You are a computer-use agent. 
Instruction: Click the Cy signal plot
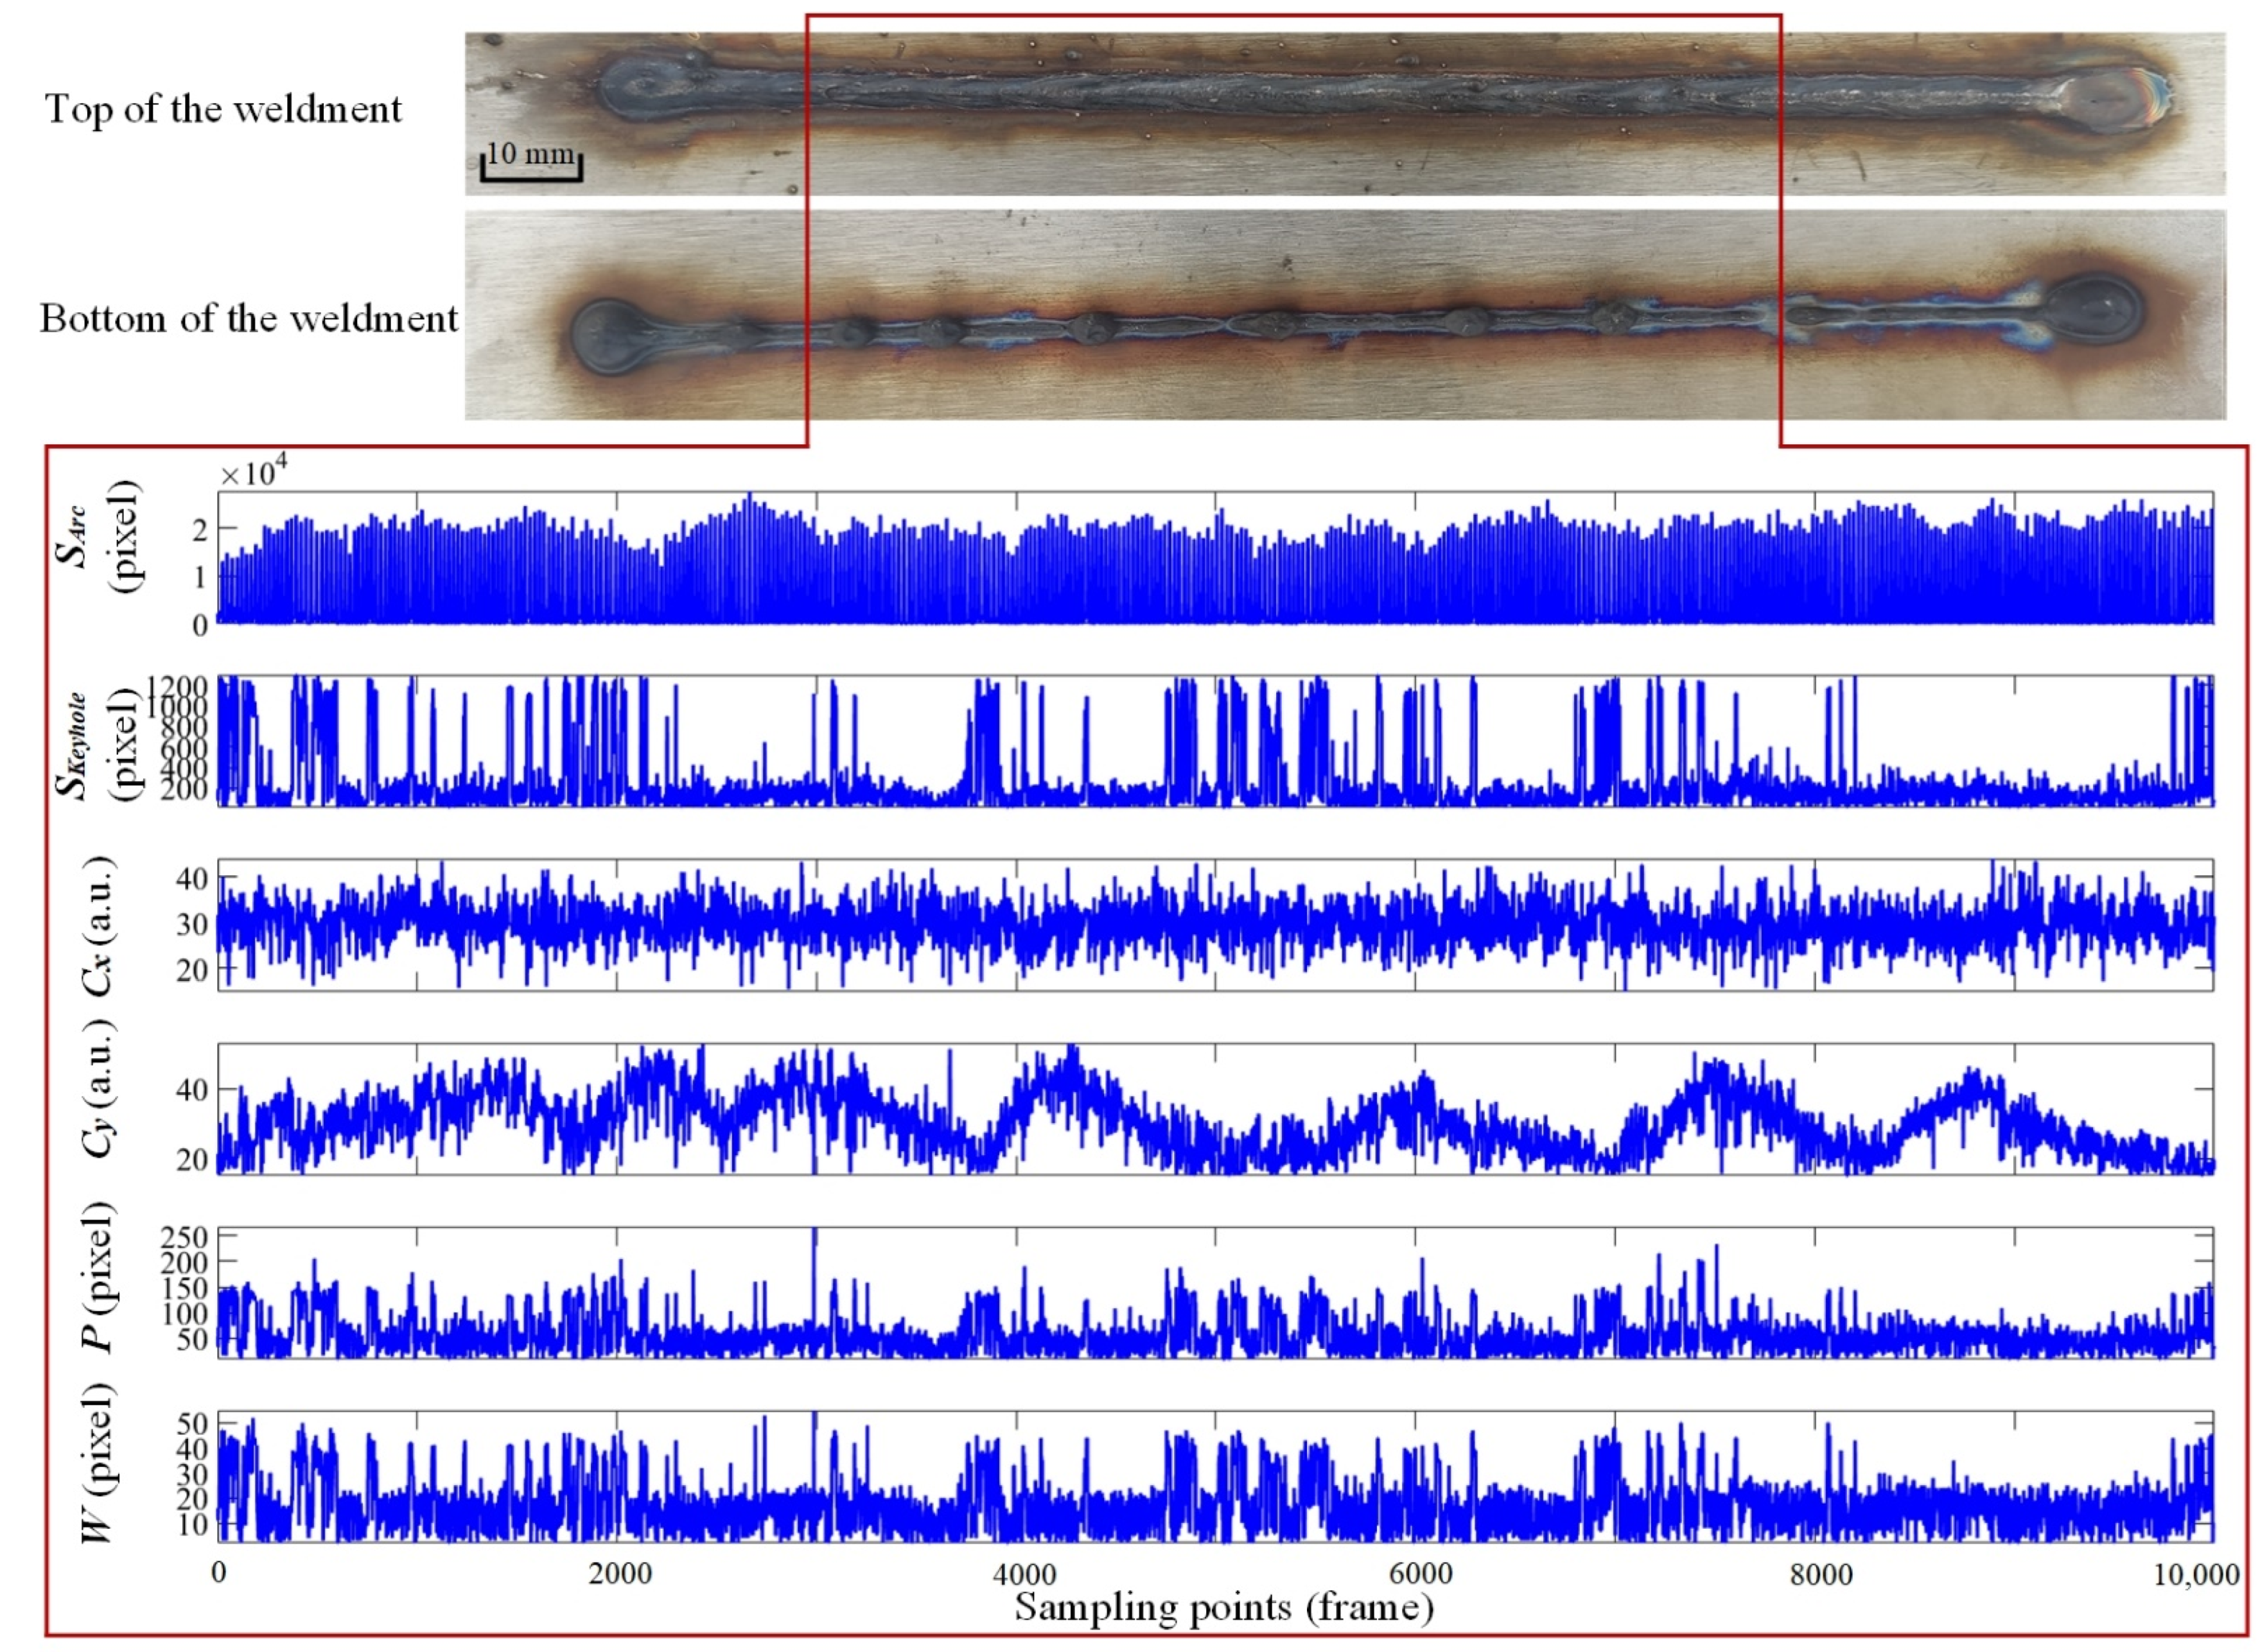pyautogui.click(x=1215, y=1109)
